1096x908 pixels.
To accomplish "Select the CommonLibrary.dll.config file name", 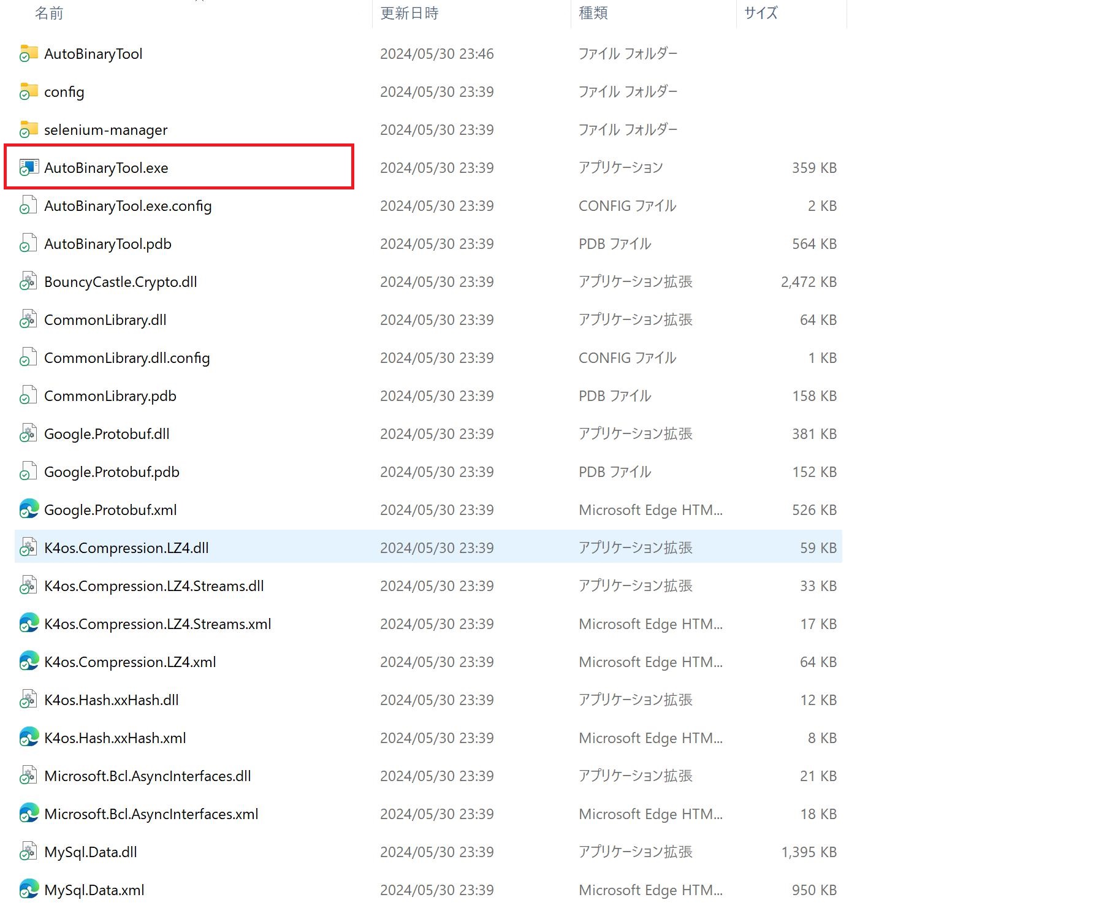I will pyautogui.click(x=127, y=358).
